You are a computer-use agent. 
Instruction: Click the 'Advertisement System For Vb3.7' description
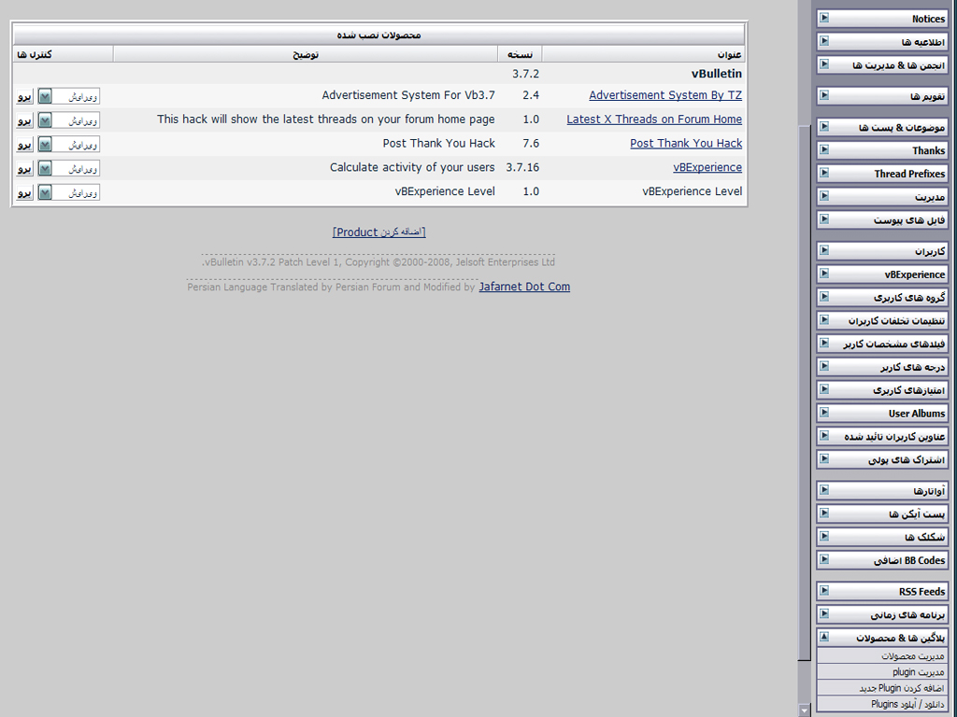pos(408,95)
